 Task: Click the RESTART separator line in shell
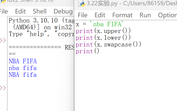coord(40,47)
